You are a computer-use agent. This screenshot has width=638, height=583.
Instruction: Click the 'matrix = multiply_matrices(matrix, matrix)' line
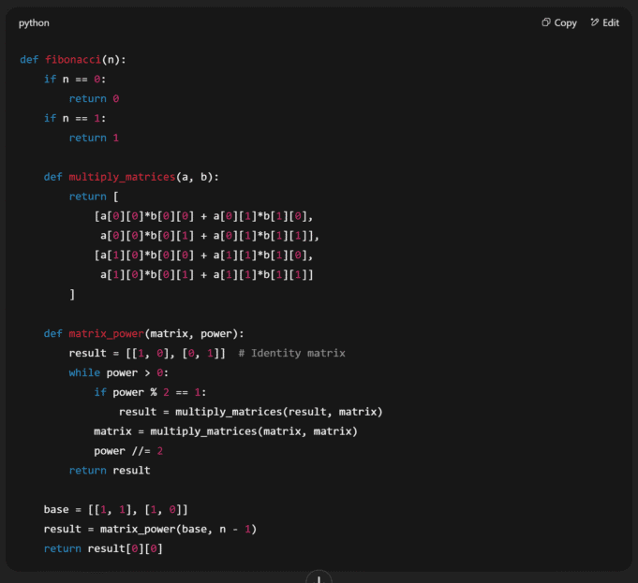tap(225, 431)
